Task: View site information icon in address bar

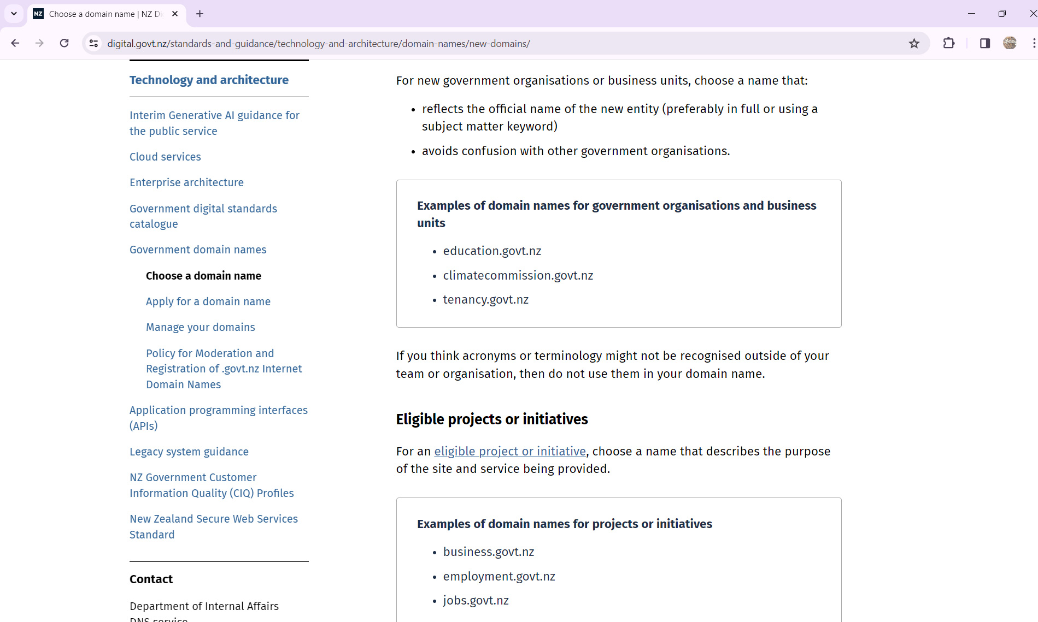Action: 93,43
